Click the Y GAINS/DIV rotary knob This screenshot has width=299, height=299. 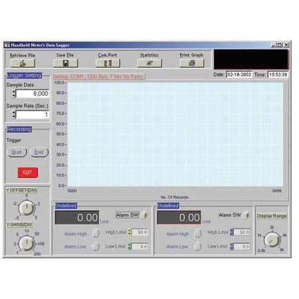(x=27, y=243)
